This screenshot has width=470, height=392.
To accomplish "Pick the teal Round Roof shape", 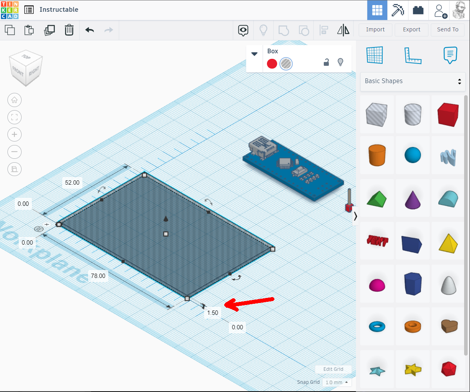I will tap(448, 198).
